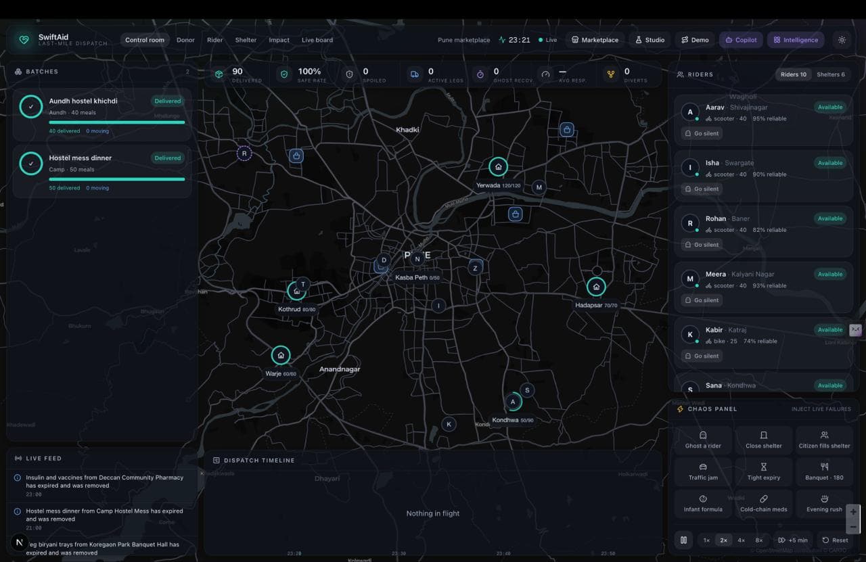The width and height of the screenshot is (866, 562).
Task: Open the Rider tab
Action: (215, 40)
